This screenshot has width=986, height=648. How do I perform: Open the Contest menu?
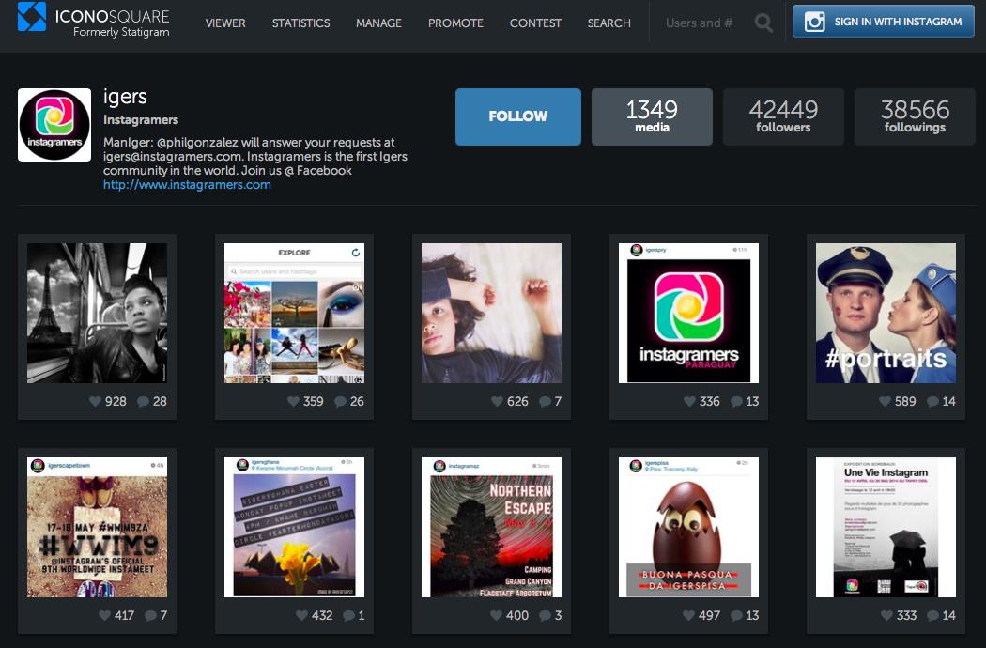(x=536, y=23)
